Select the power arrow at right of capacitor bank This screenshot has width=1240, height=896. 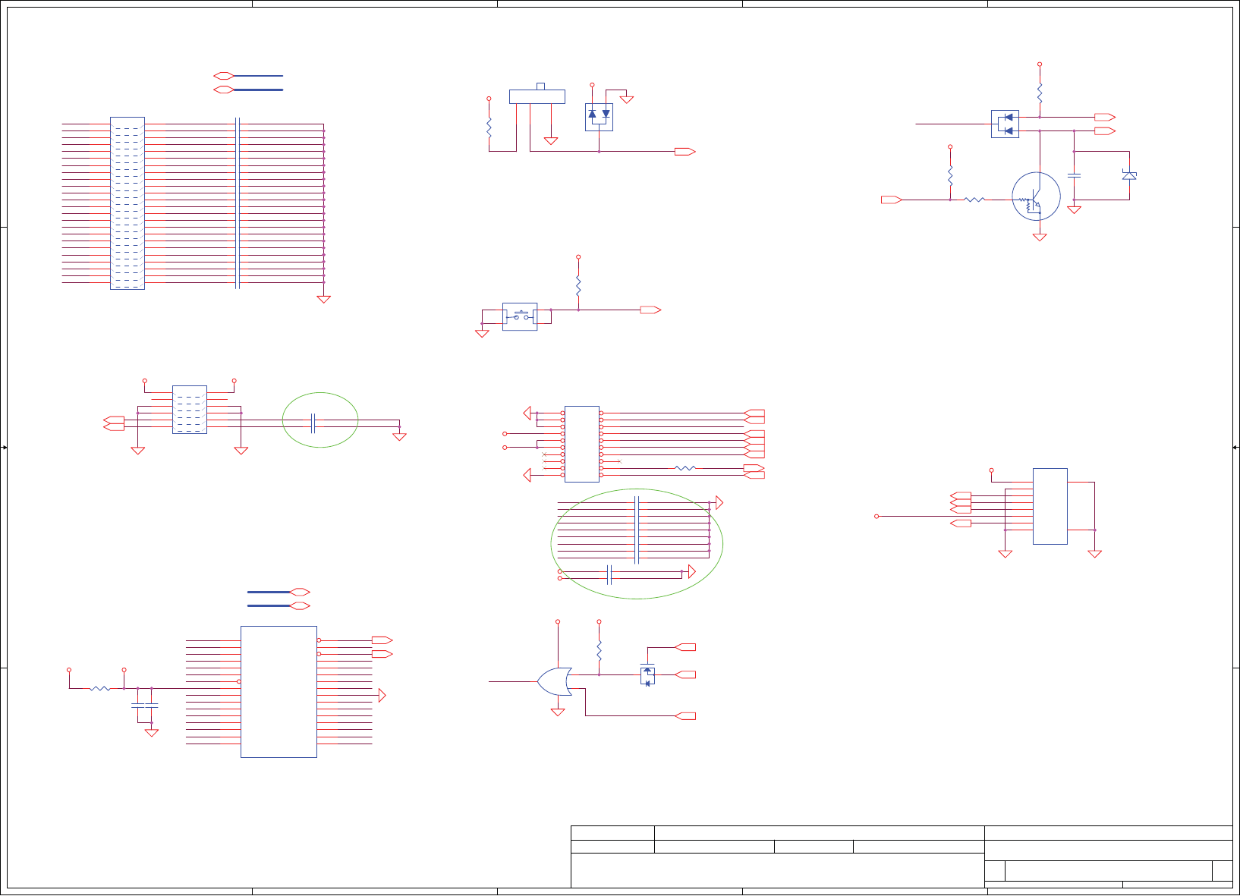coord(719,502)
